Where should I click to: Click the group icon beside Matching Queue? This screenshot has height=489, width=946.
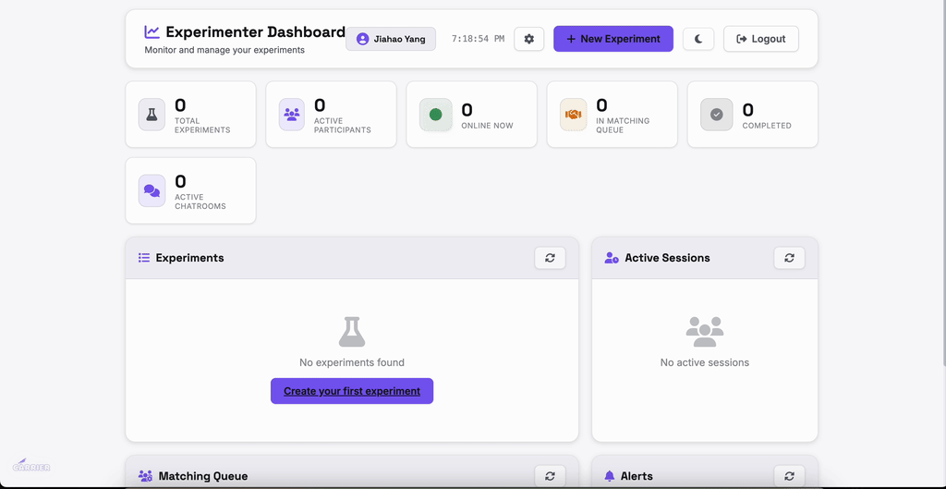[145, 476]
